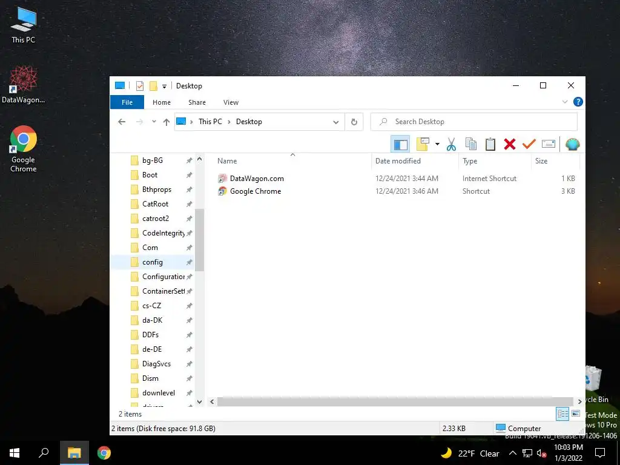Sort by the Type column header
This screenshot has height=465, width=620.
[470, 161]
